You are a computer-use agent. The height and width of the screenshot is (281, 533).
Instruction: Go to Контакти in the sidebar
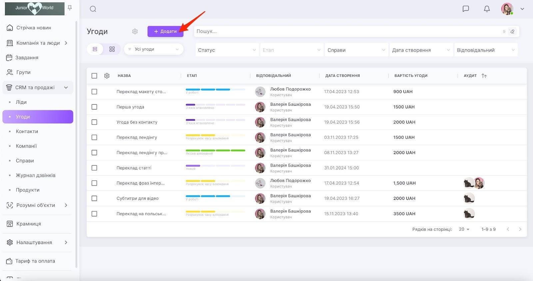tap(27, 131)
